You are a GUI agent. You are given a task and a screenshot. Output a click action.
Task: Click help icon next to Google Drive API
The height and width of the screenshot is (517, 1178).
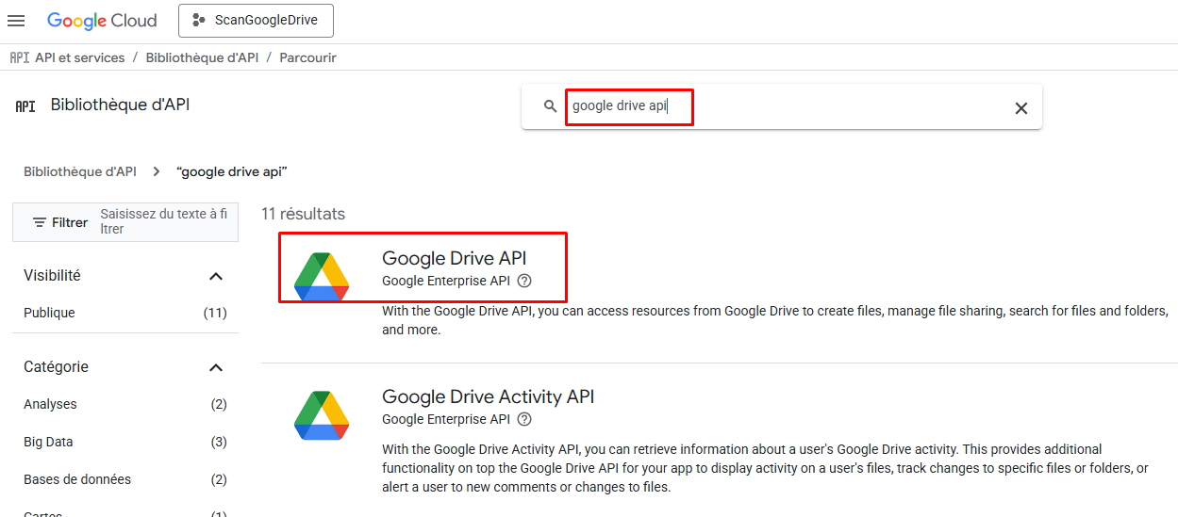524,281
